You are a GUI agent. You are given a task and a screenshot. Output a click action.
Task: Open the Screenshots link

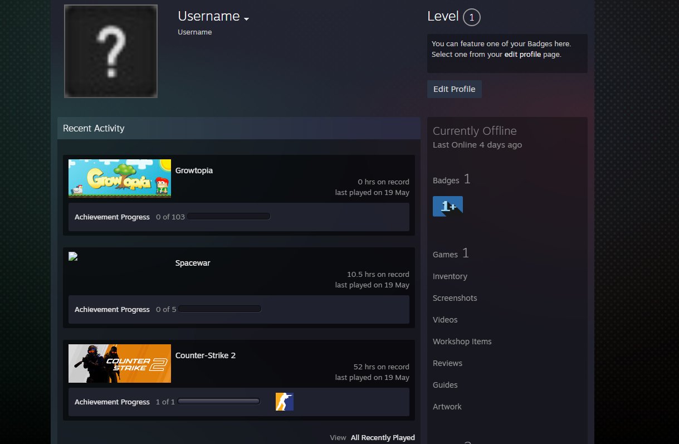coord(455,298)
